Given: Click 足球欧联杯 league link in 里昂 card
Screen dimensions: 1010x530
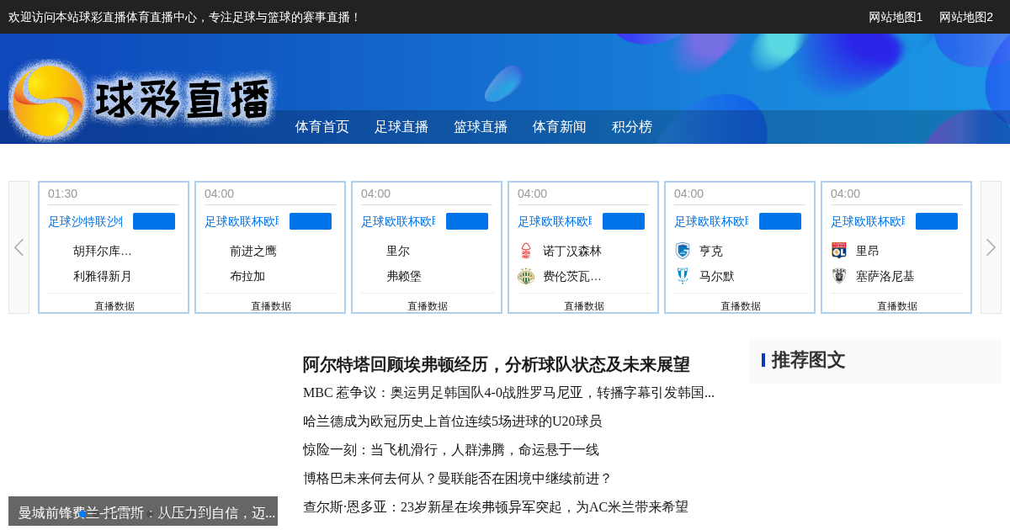Looking at the screenshot, I should tap(868, 221).
